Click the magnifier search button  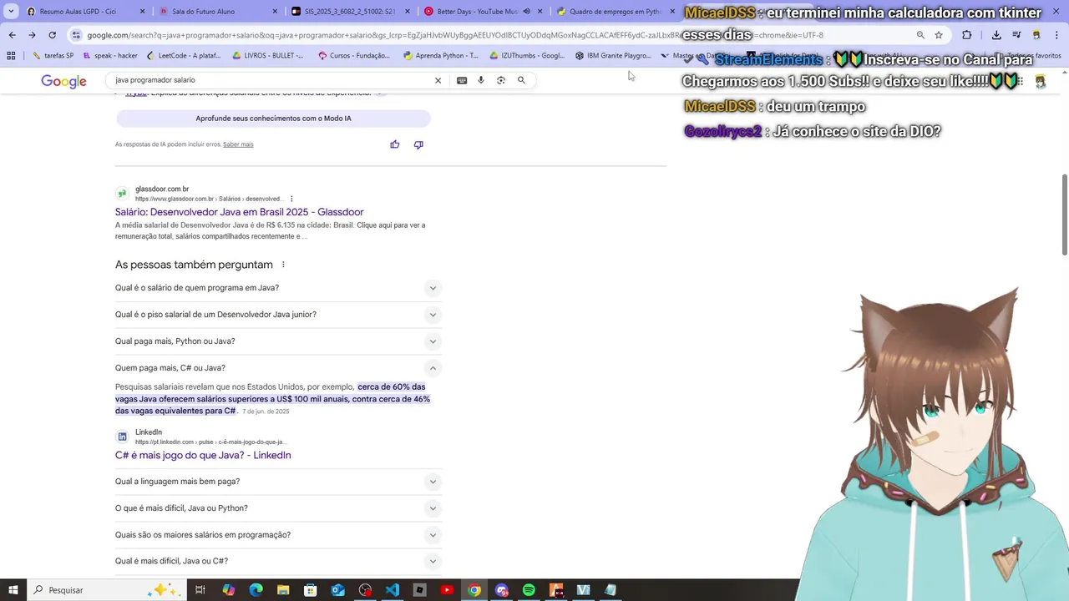(521, 80)
